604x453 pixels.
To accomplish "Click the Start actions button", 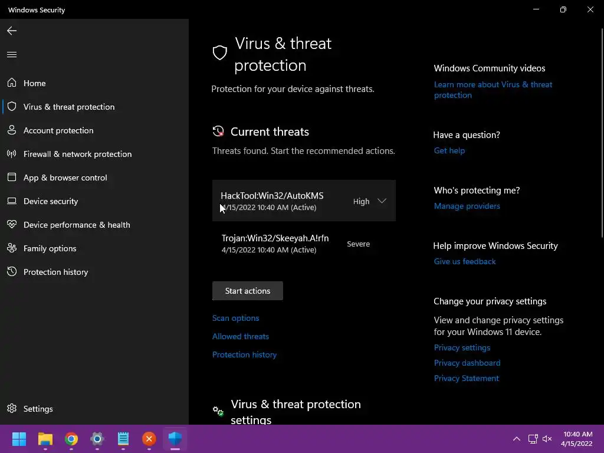I will click(x=247, y=291).
